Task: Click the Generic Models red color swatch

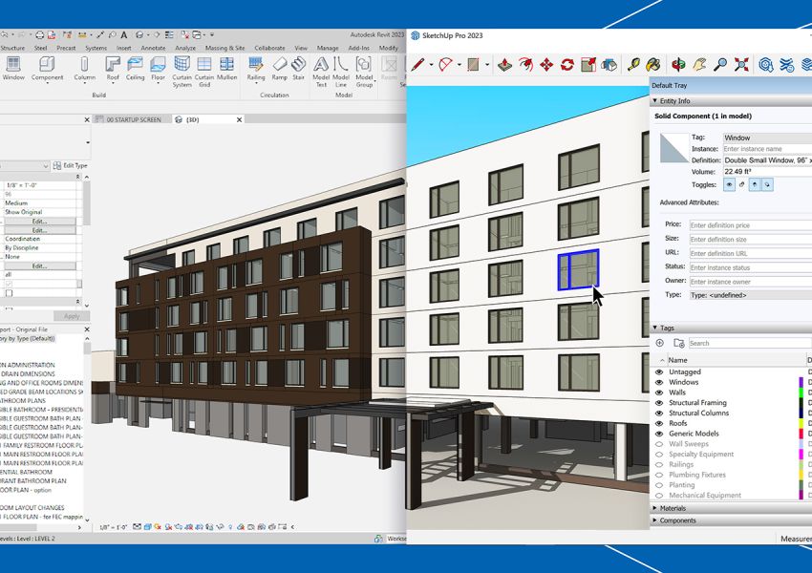Action: coord(801,434)
